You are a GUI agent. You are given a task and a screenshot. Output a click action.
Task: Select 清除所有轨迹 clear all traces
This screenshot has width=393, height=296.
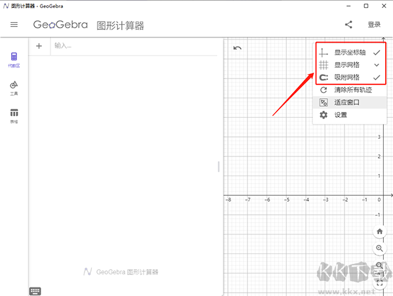tap(350, 90)
